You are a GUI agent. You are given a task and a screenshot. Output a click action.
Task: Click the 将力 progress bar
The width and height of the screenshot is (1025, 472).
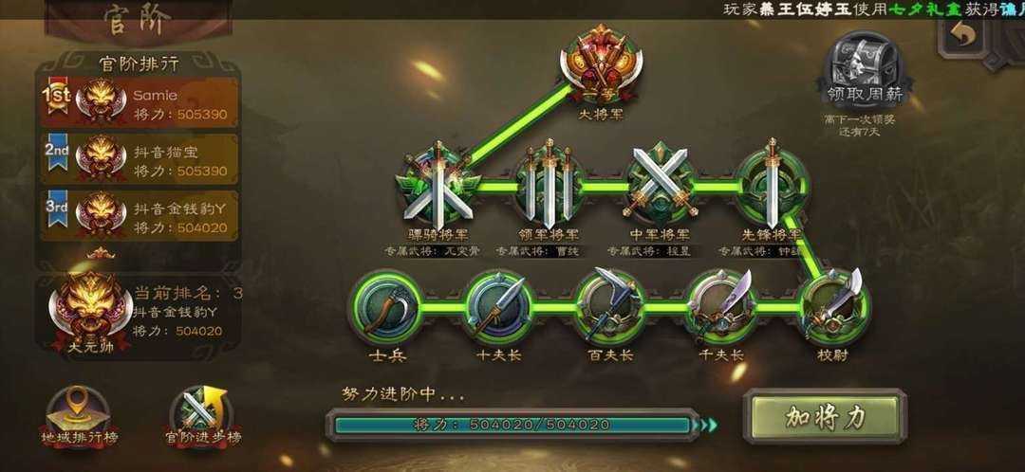point(512,425)
